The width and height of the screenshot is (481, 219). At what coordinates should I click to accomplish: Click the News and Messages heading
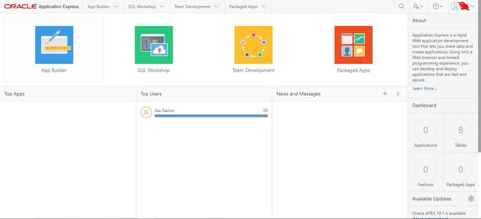click(299, 94)
